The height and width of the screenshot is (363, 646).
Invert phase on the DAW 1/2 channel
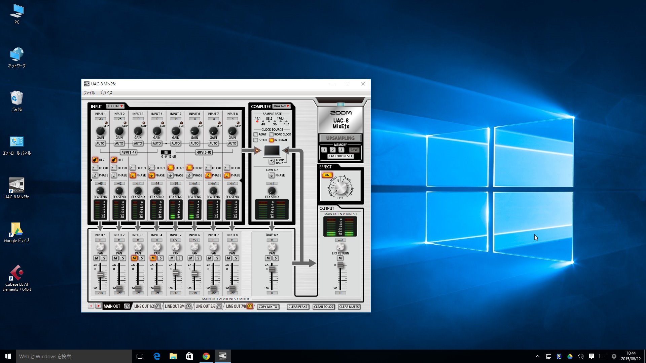272,175
